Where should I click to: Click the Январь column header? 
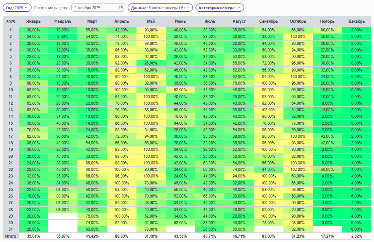click(x=33, y=21)
